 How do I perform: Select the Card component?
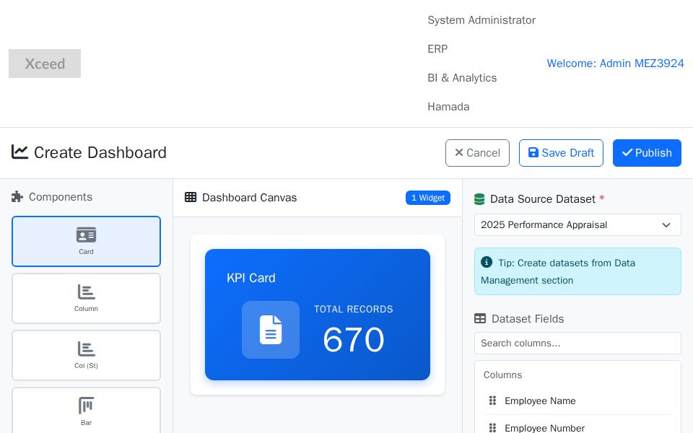tap(86, 241)
